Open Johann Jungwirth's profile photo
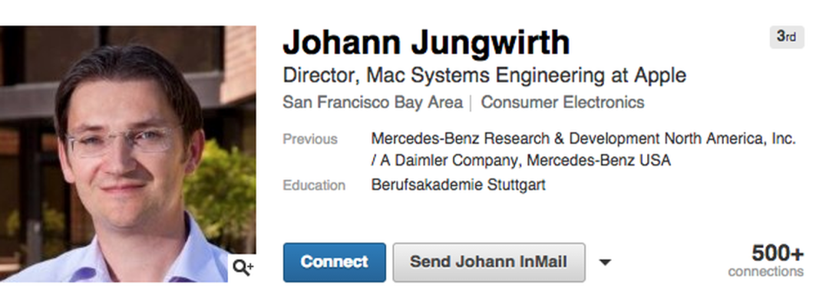829x304 pixels. tap(128, 154)
